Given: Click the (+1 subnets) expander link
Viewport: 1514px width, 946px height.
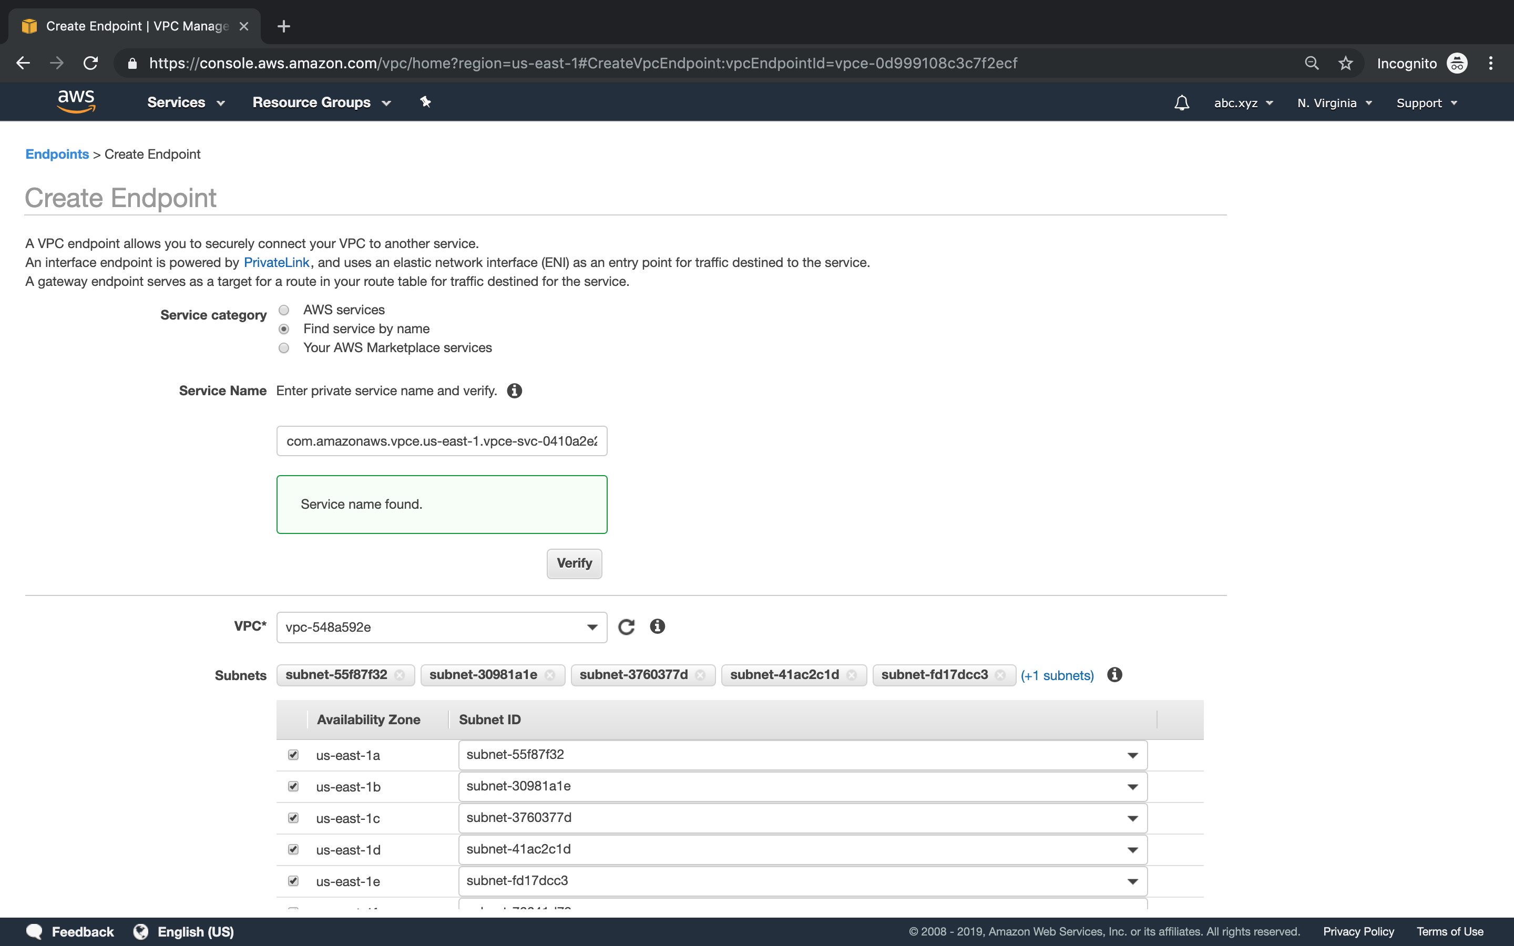Looking at the screenshot, I should tap(1056, 675).
